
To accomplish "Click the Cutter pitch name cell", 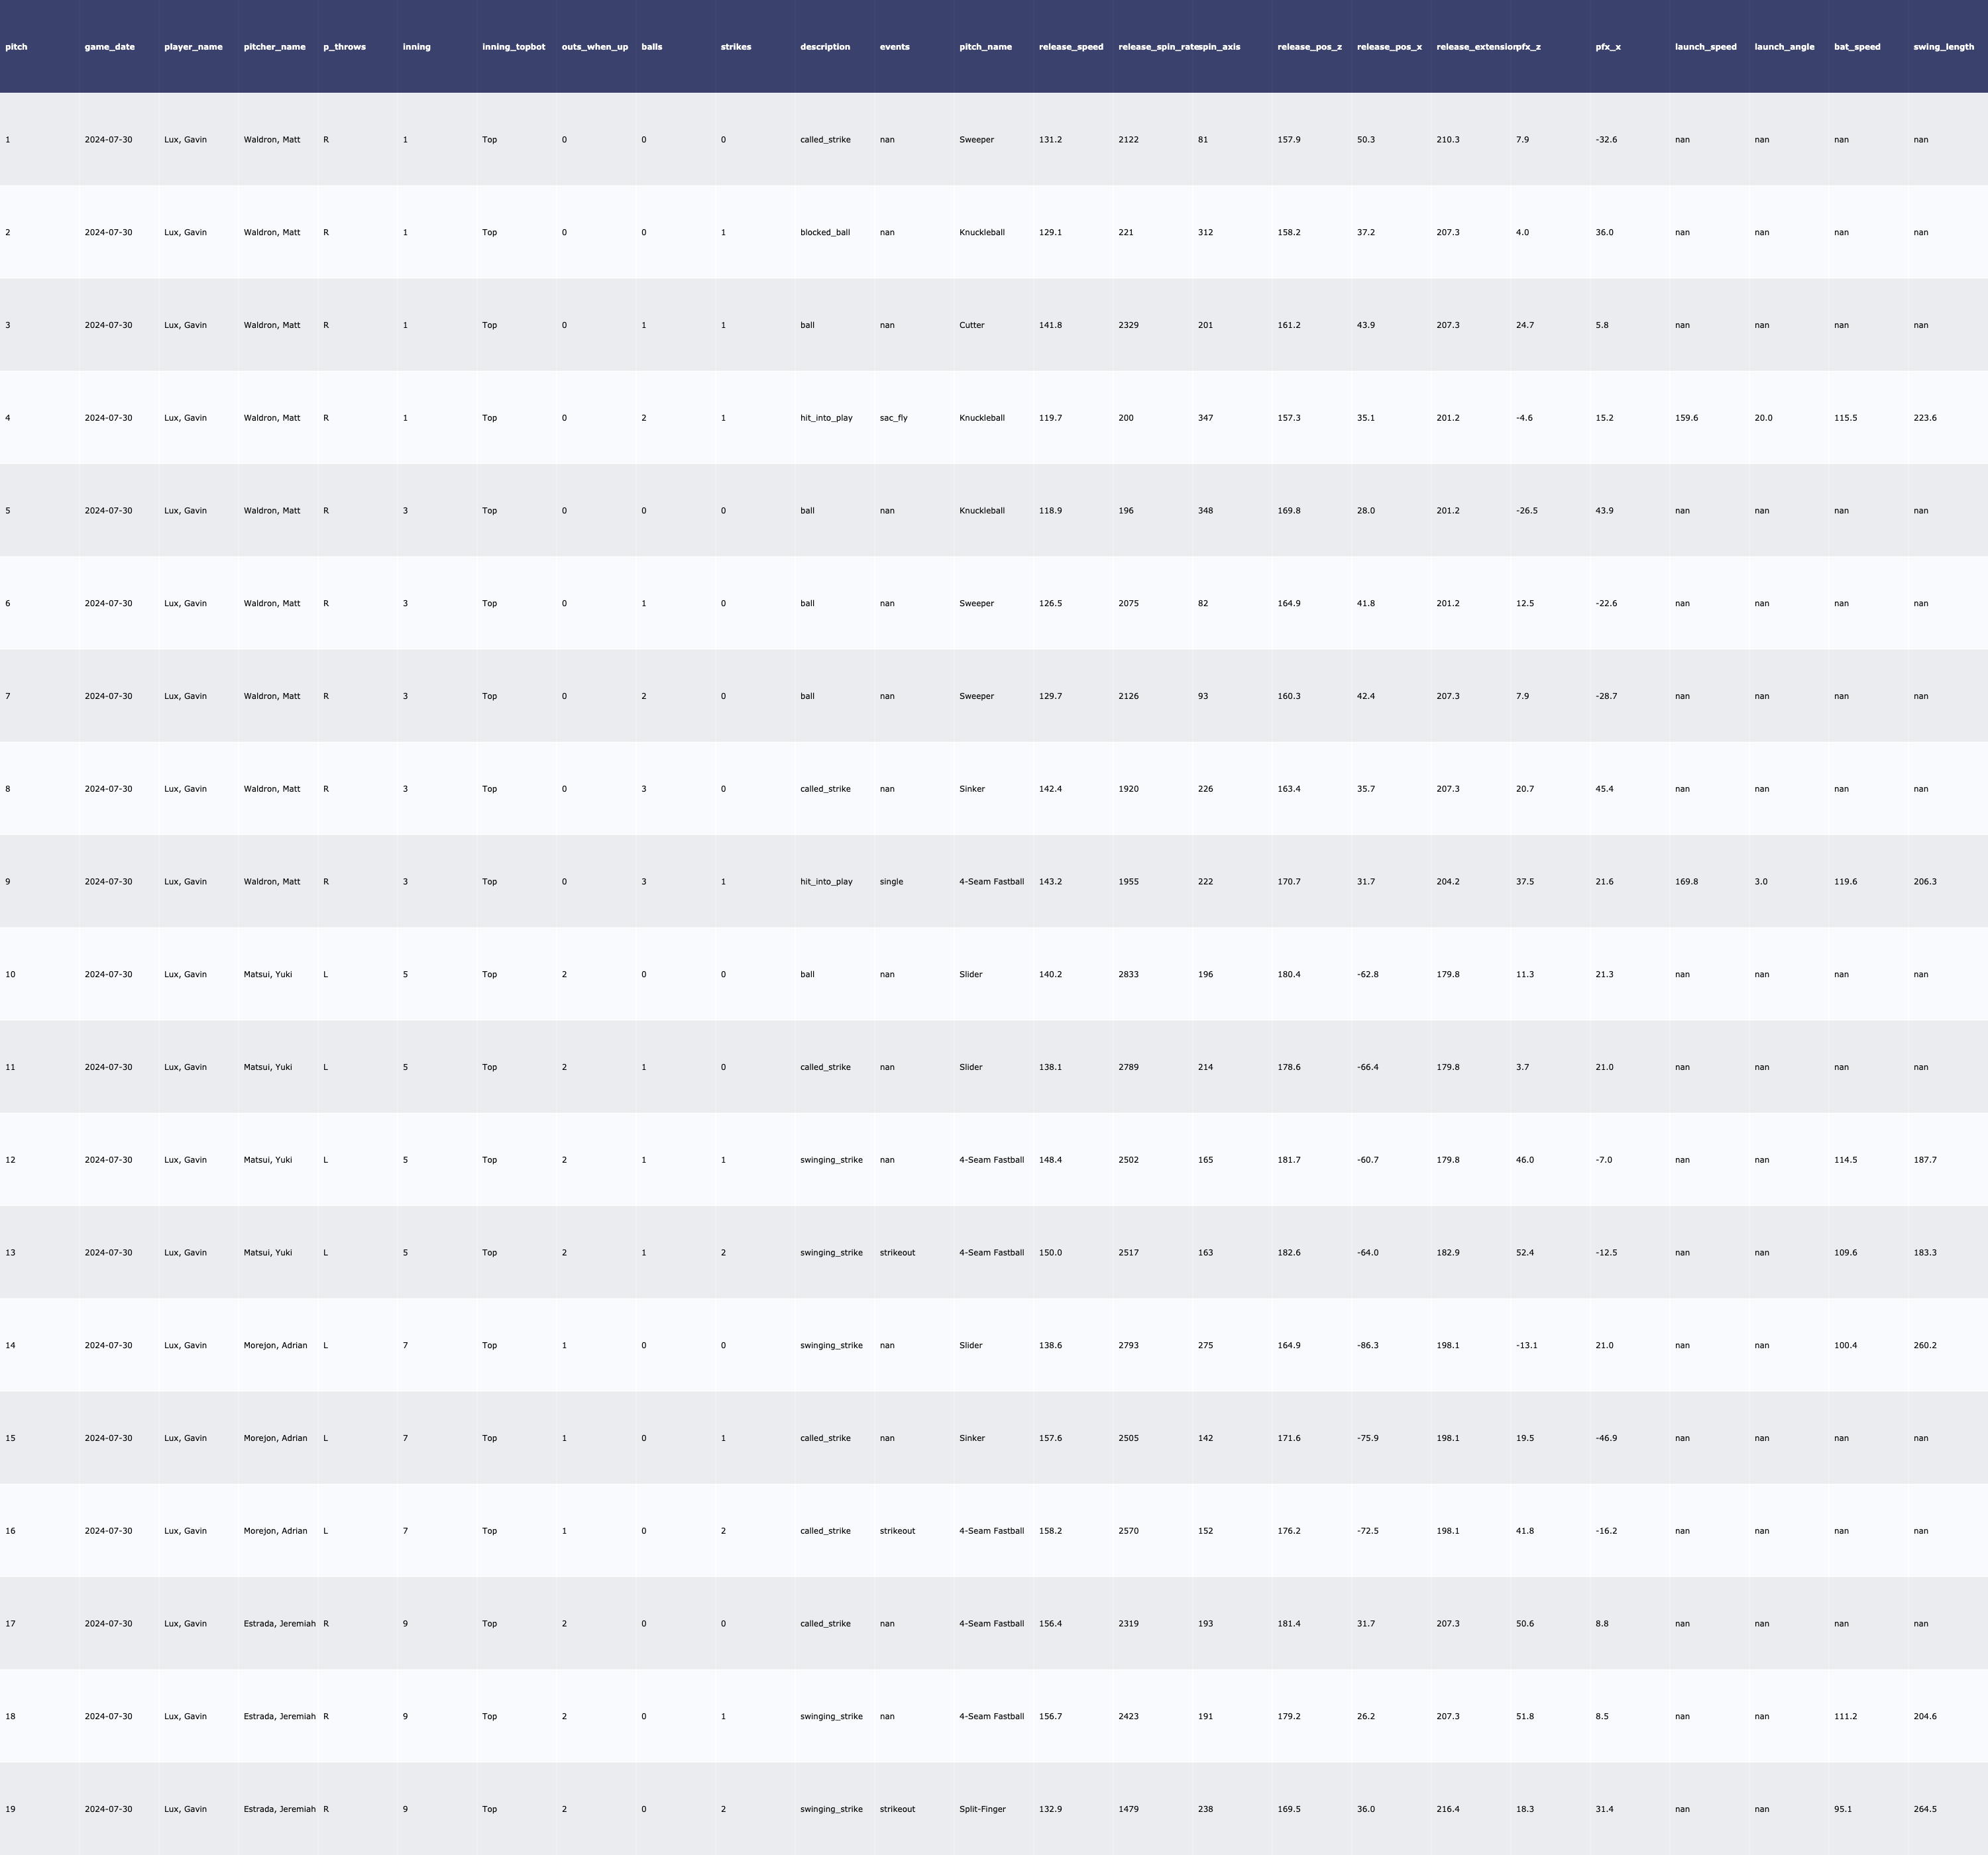I will 971,325.
